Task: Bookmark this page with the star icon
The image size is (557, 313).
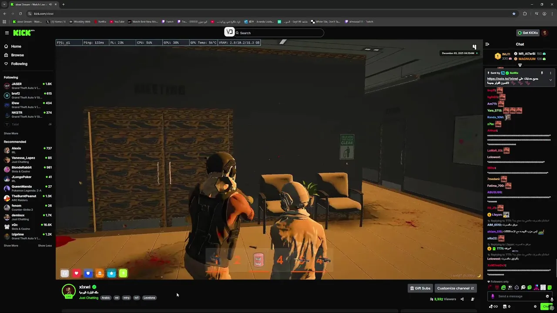Action: [x=514, y=13]
